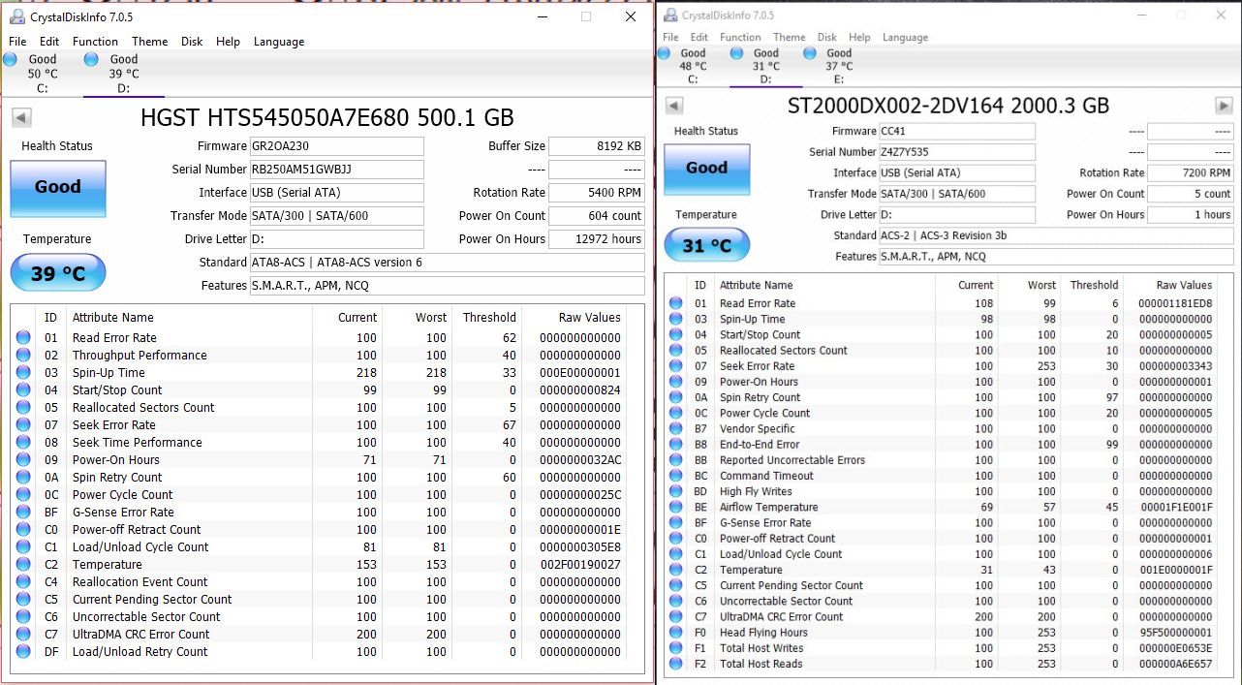Click status icon for Throughput Performance row
The image size is (1242, 685).
[x=23, y=355]
